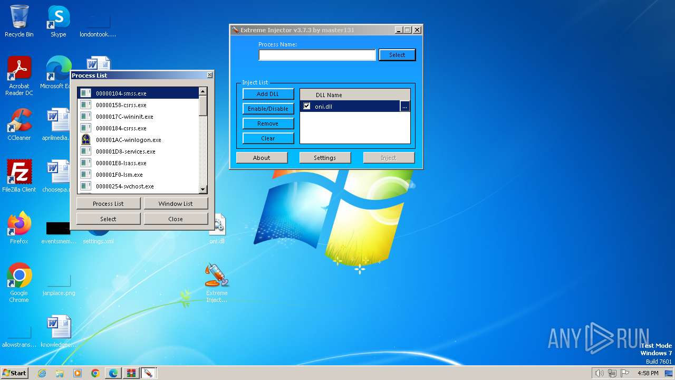Select 000001E8-lsass.exe in the process list
This screenshot has height=380, width=675.
[138, 163]
